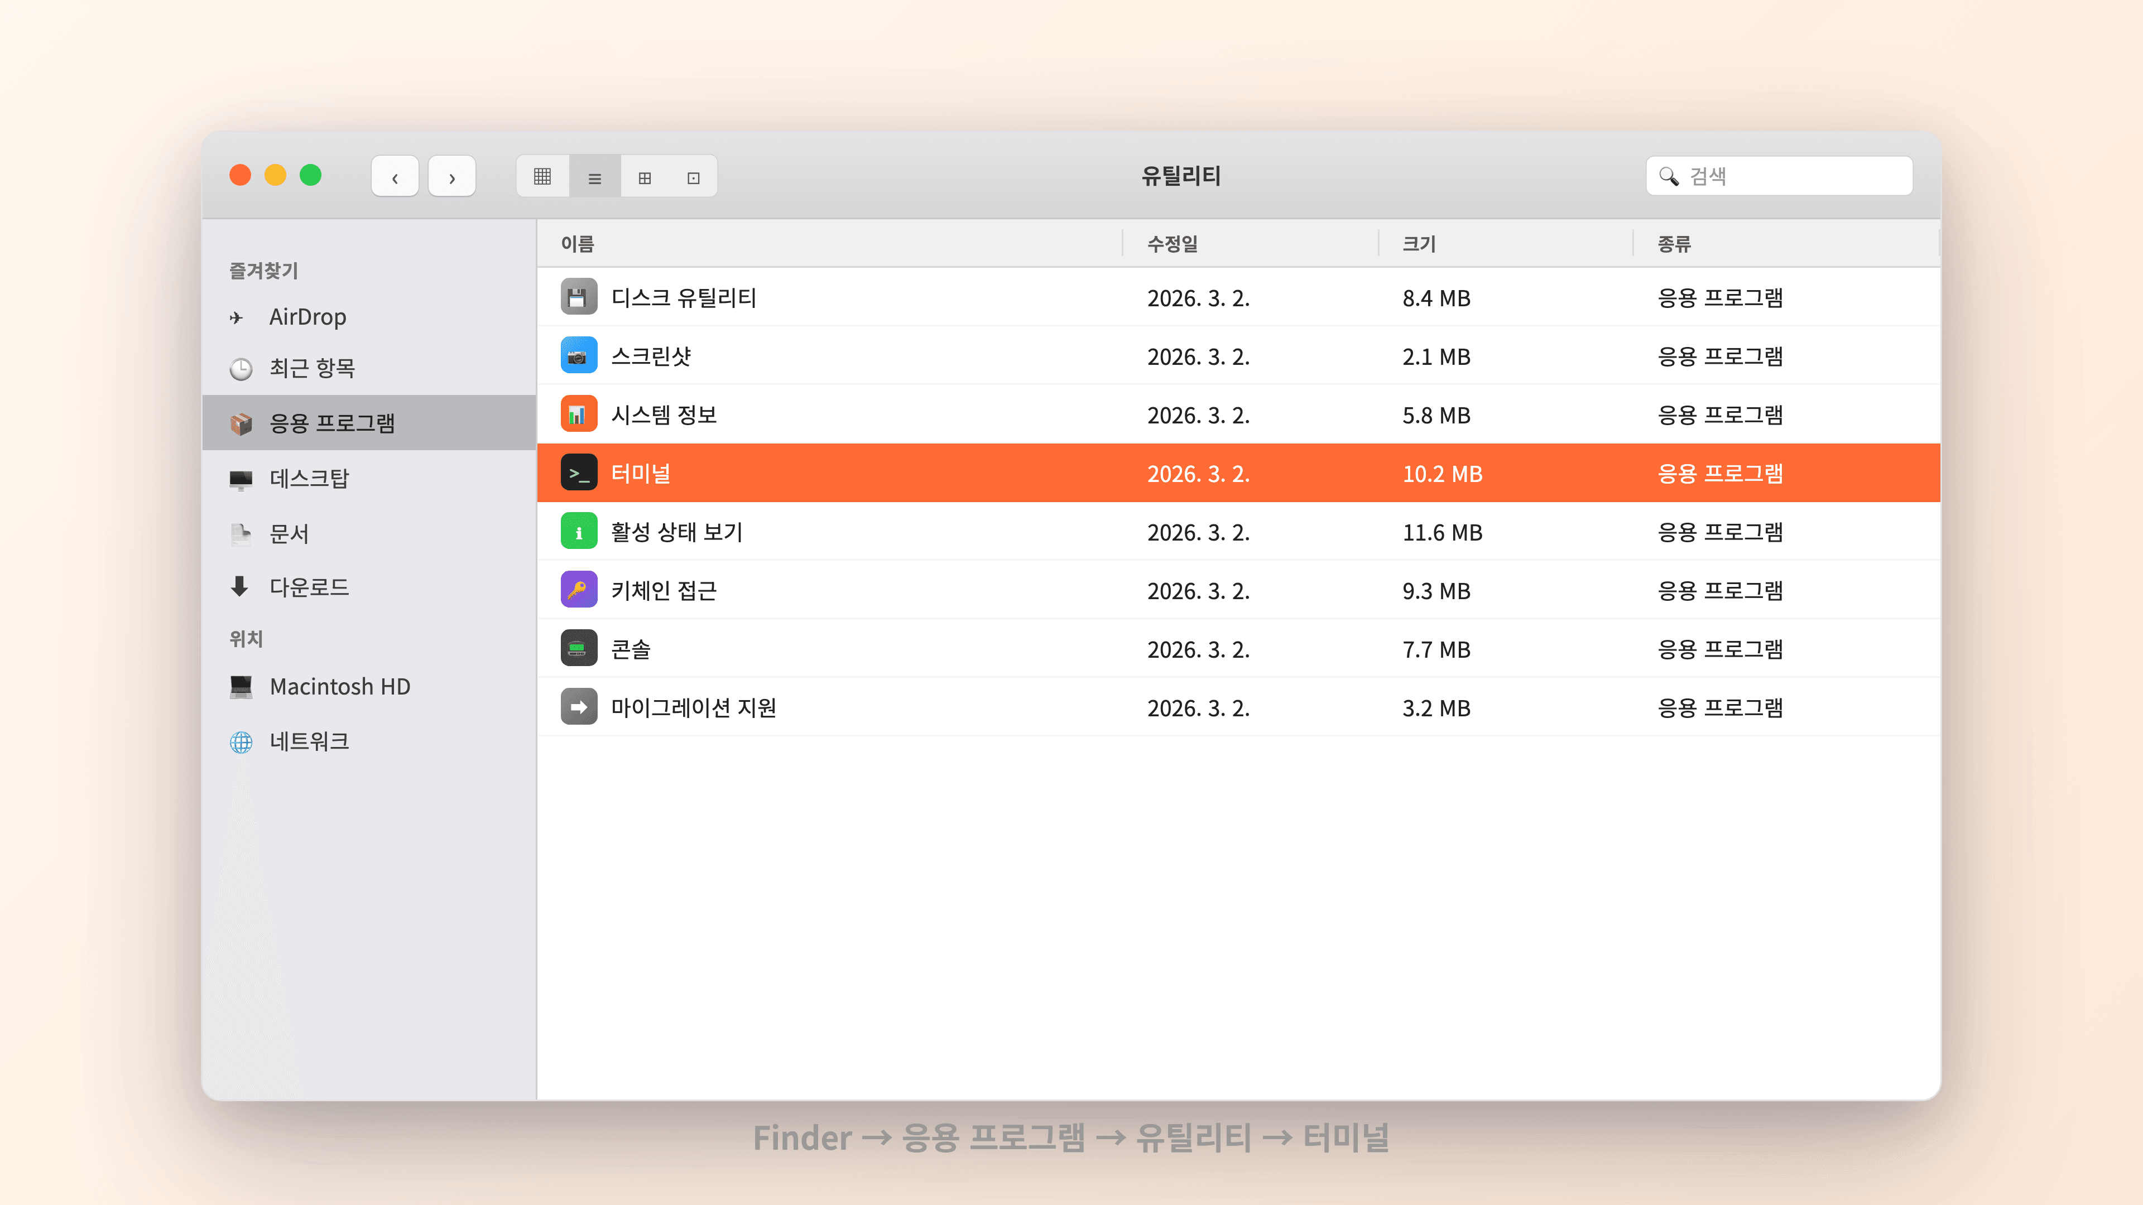The width and height of the screenshot is (2143, 1205).
Task: Click the 응용 프로그램 box icon
Action: pos(241,423)
